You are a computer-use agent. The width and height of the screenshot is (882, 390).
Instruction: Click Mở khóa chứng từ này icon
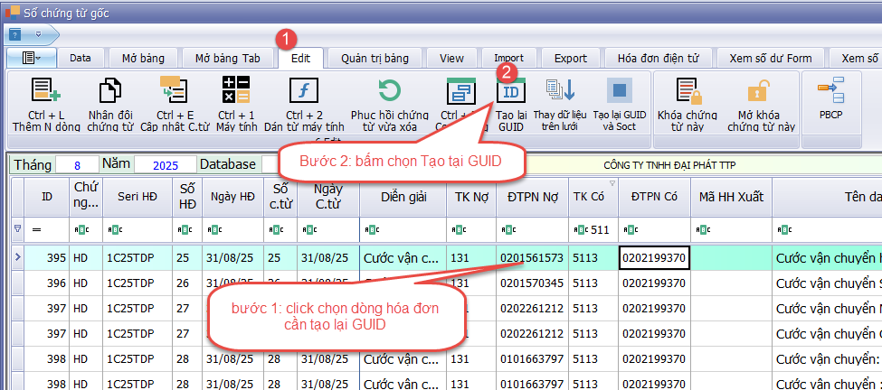[760, 91]
